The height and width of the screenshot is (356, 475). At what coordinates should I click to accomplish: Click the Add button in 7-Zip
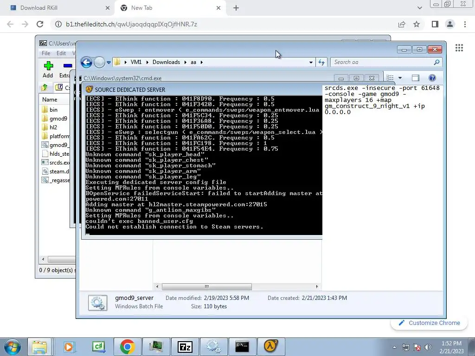click(48, 70)
